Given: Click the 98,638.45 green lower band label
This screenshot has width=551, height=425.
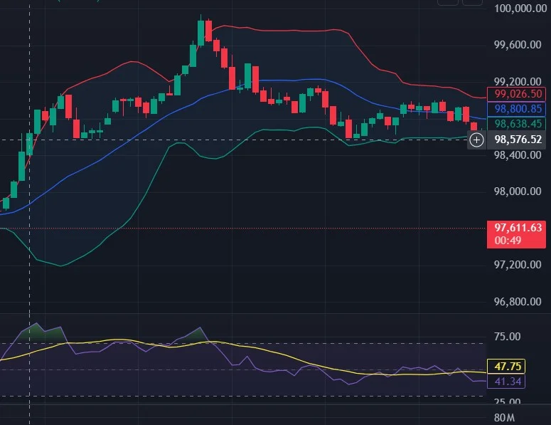Looking at the screenshot, I should tap(516, 123).
